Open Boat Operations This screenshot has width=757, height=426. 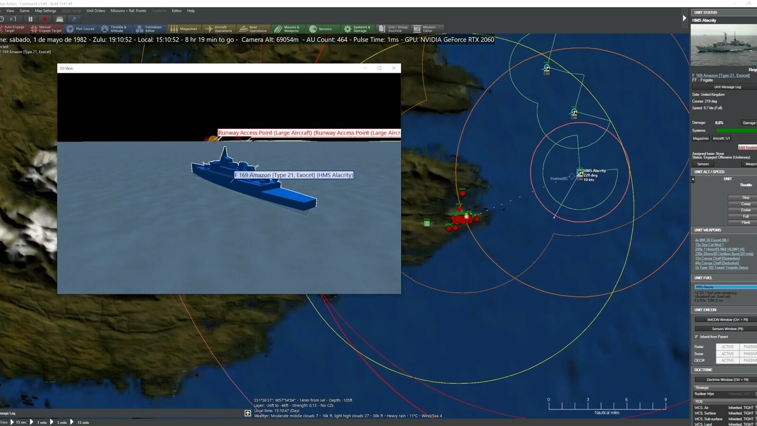pyautogui.click(x=254, y=29)
